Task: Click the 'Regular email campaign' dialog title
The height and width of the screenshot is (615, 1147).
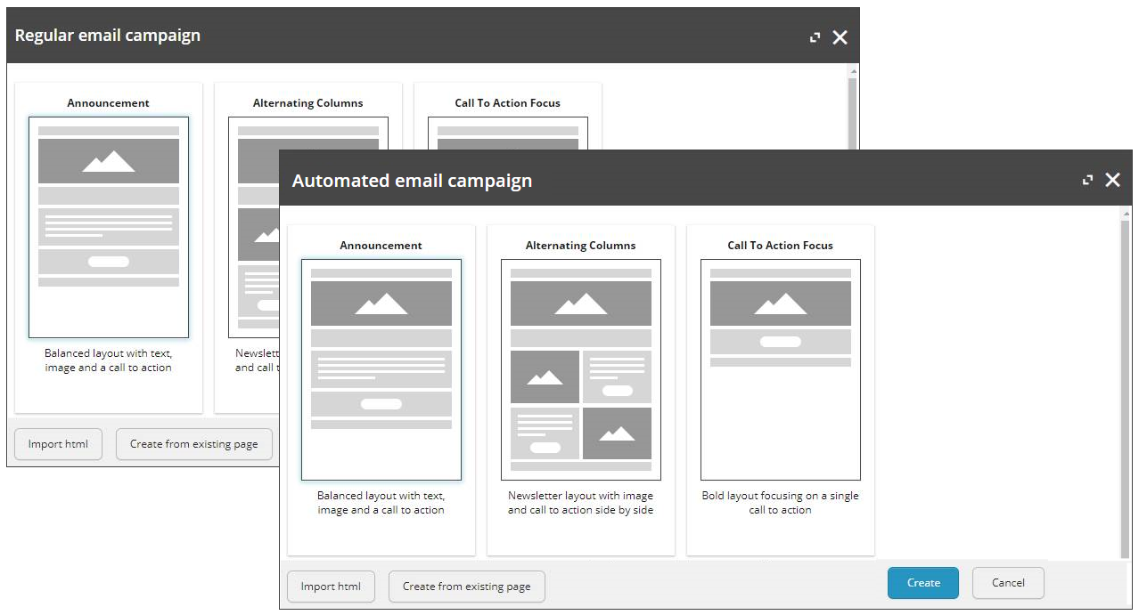Action: (x=108, y=36)
